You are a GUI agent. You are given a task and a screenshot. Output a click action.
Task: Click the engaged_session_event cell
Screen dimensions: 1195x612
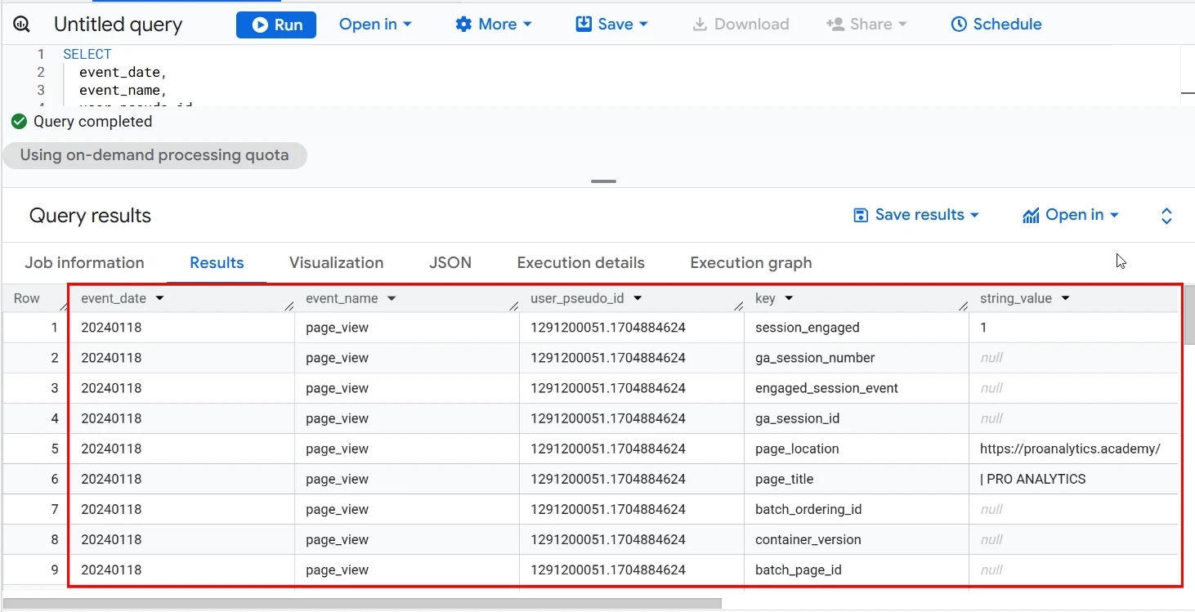856,388
